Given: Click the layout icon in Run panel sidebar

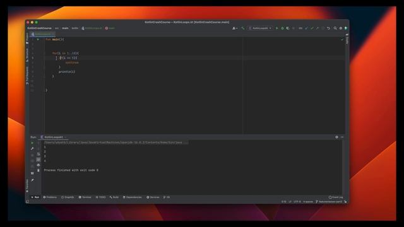Looking at the screenshot, I should coord(32,173).
